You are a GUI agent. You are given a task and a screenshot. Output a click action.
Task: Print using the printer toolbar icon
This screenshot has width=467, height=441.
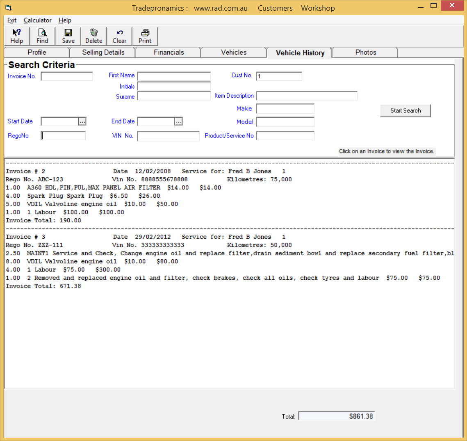145,36
